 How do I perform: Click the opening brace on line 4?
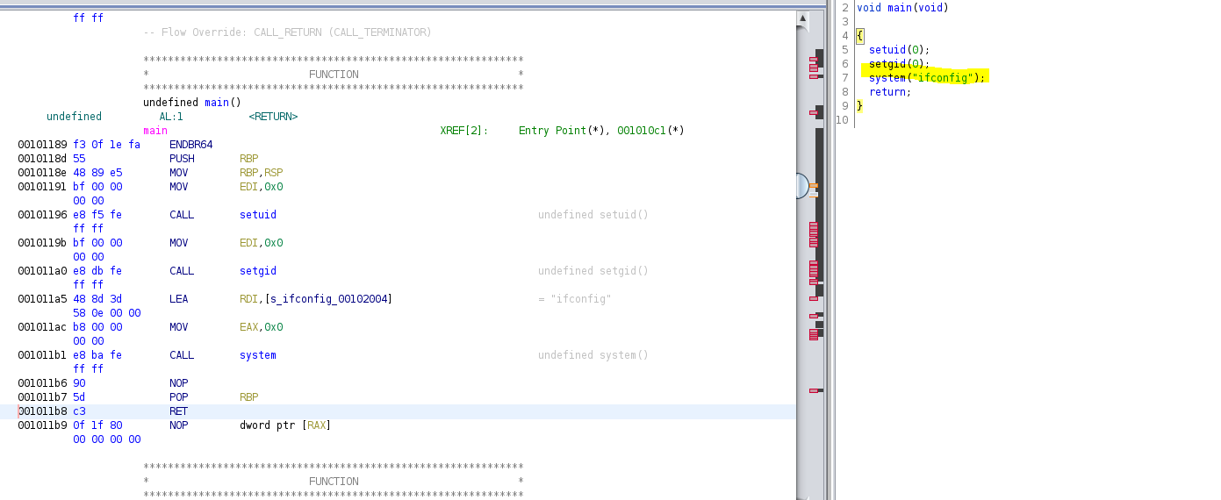[859, 36]
